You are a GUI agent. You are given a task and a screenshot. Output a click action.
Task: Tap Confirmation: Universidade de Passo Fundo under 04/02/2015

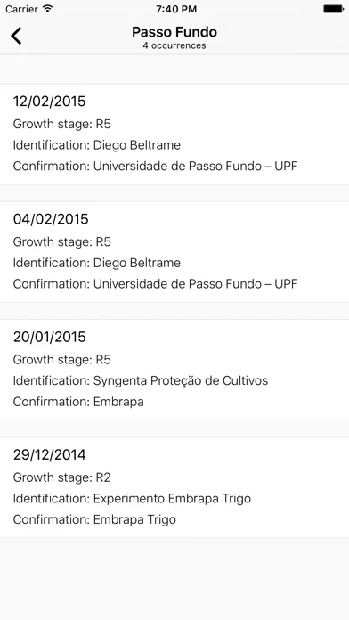tap(155, 284)
